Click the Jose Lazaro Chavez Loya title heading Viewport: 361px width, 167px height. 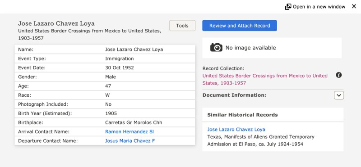(56, 23)
